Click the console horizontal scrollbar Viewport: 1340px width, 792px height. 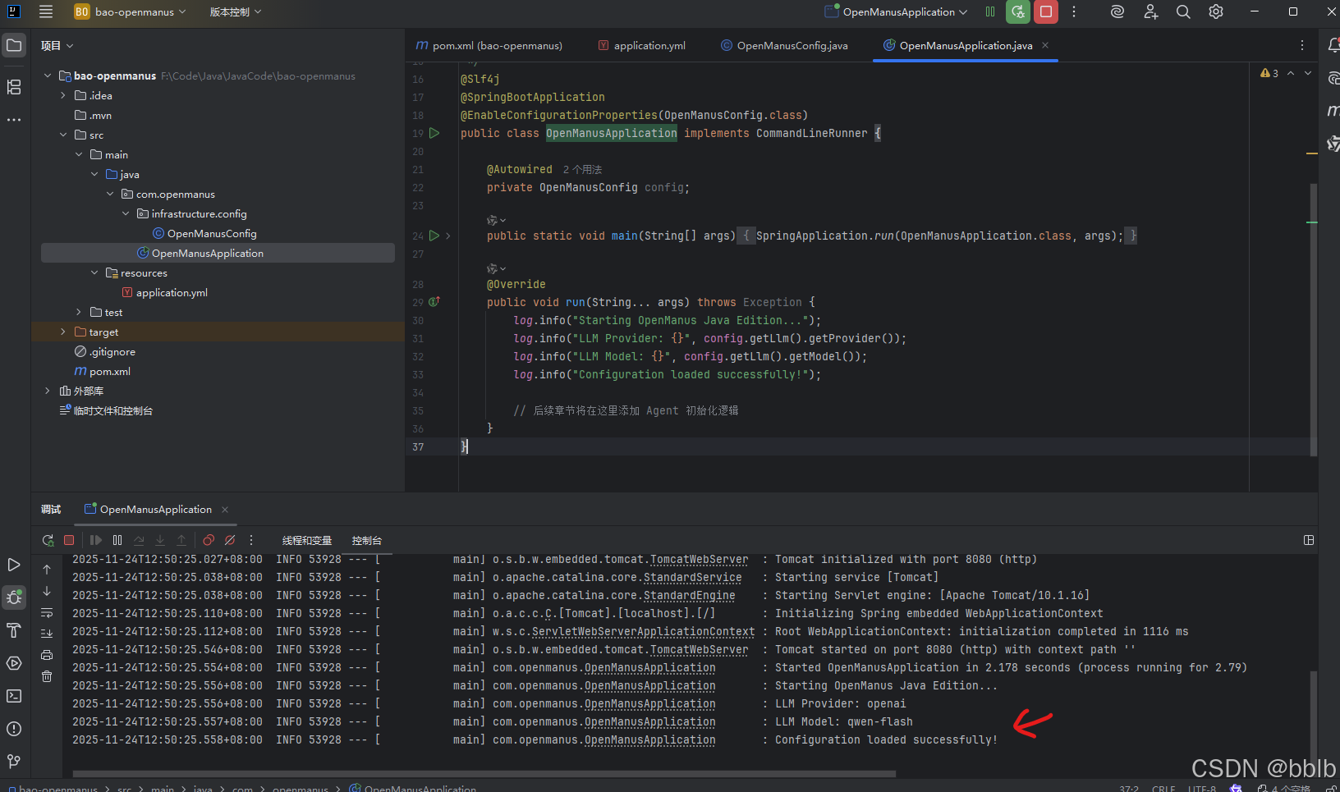click(x=484, y=773)
